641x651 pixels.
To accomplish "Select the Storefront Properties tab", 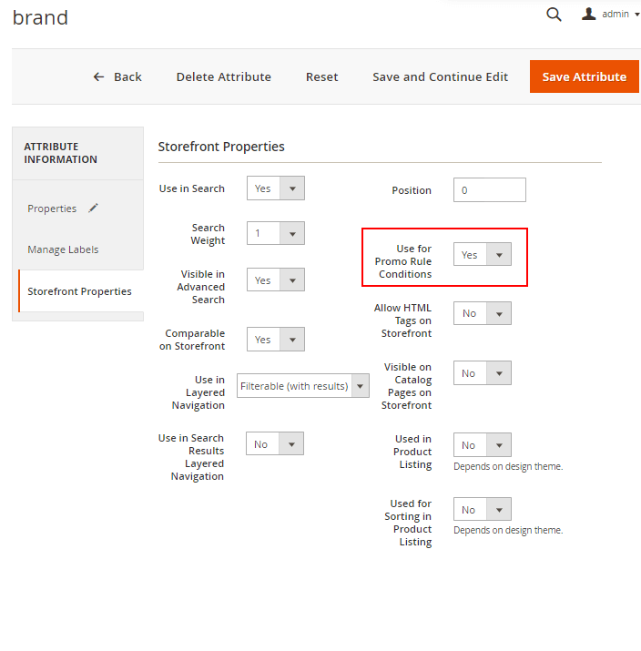I will tap(79, 291).
